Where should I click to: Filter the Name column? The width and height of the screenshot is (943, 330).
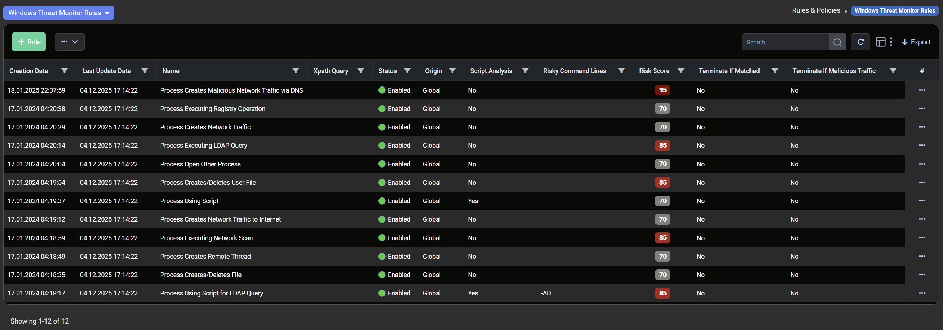(296, 71)
